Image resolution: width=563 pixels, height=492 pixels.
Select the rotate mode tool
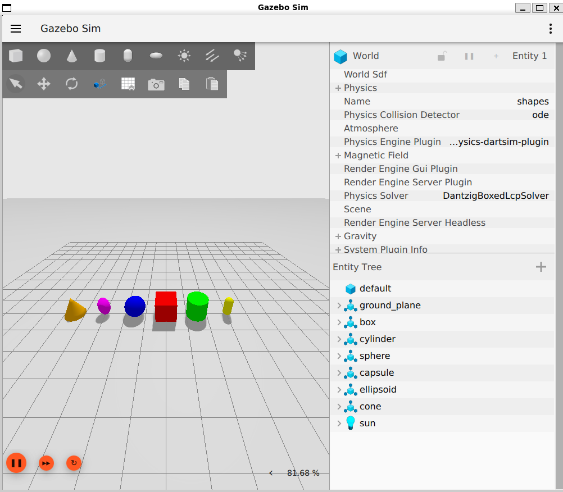[72, 84]
